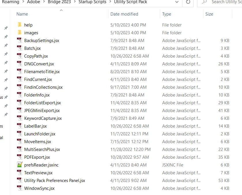Select the Batch.jsx file icon
This screenshot has height=195, width=242.
[20, 48]
